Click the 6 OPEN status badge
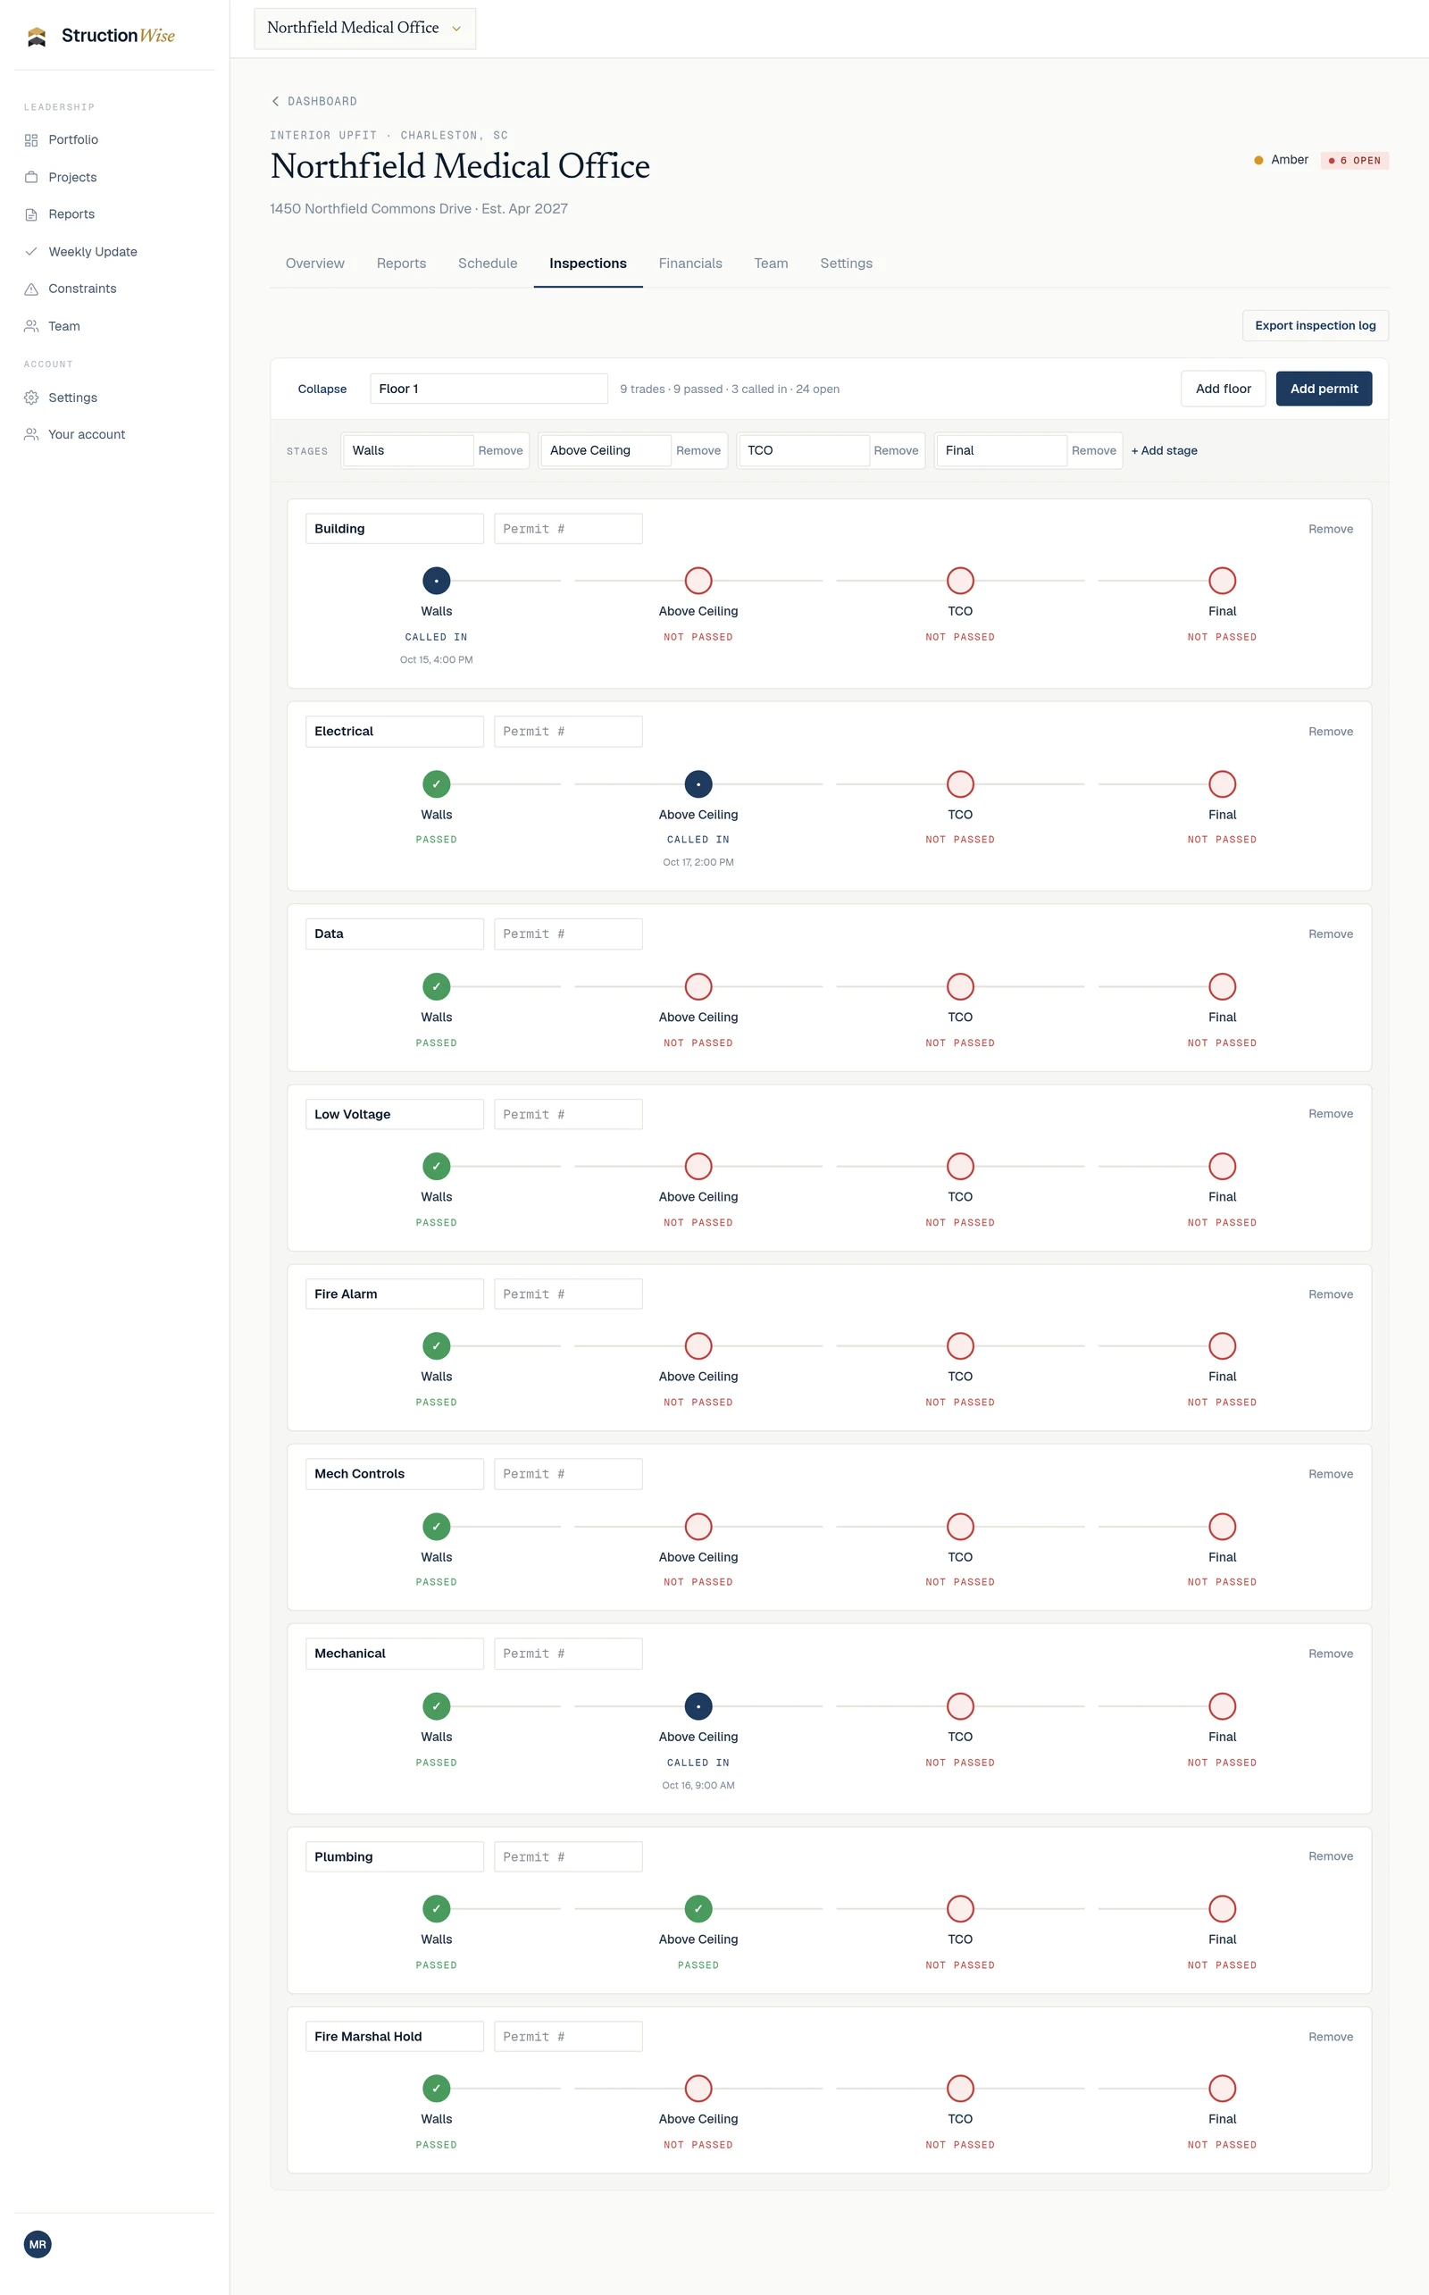Viewport: 1429px width, 2295px height. pyautogui.click(x=1354, y=160)
